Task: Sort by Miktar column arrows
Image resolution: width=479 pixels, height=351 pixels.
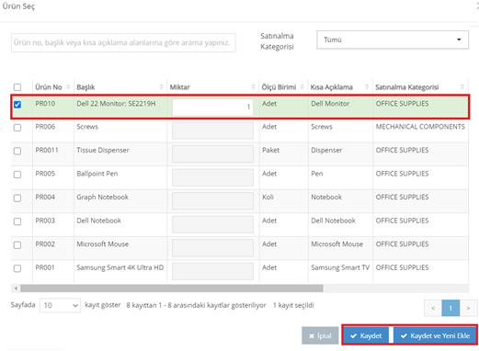Action: pos(253,87)
